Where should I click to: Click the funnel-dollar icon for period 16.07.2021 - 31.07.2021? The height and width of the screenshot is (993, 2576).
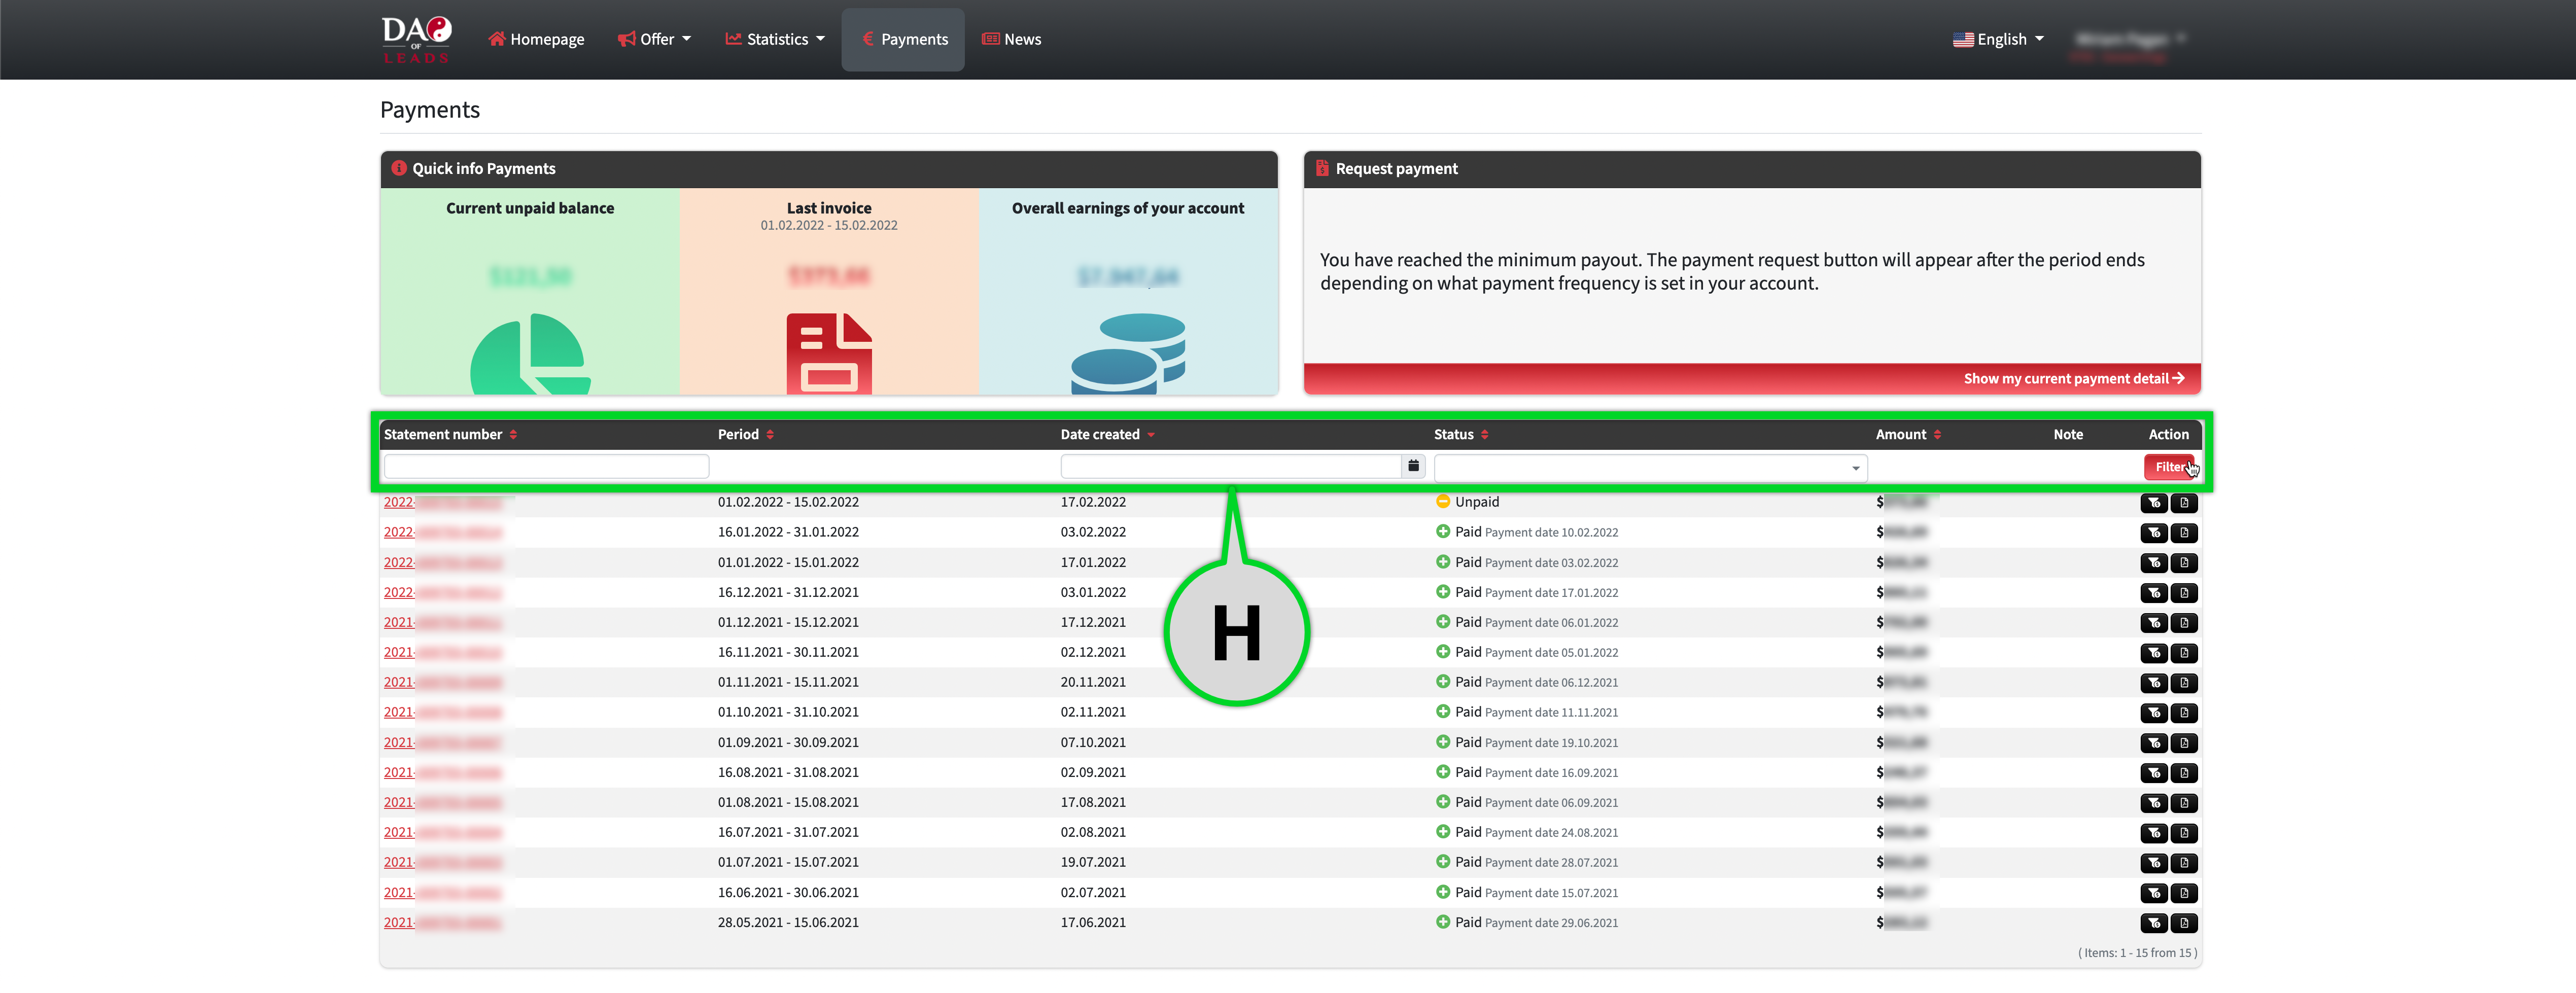coord(2154,833)
